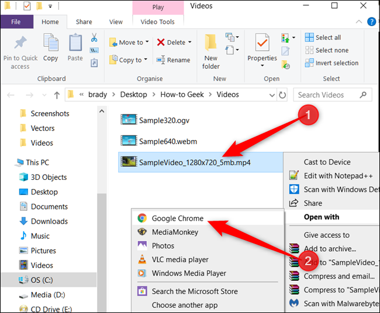Choose Edit with Notepad++ menu entry
This screenshot has width=380, height=313.
(x=332, y=176)
